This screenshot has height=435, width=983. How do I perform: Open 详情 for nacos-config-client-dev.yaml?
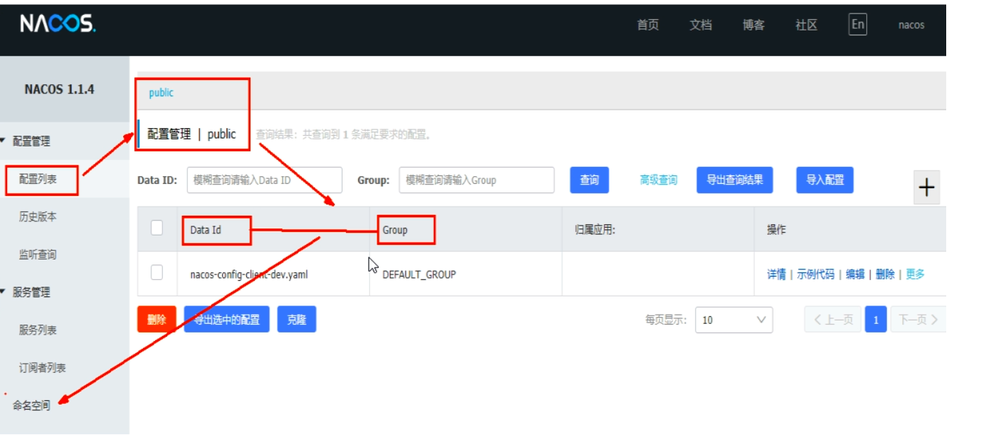[x=776, y=274]
